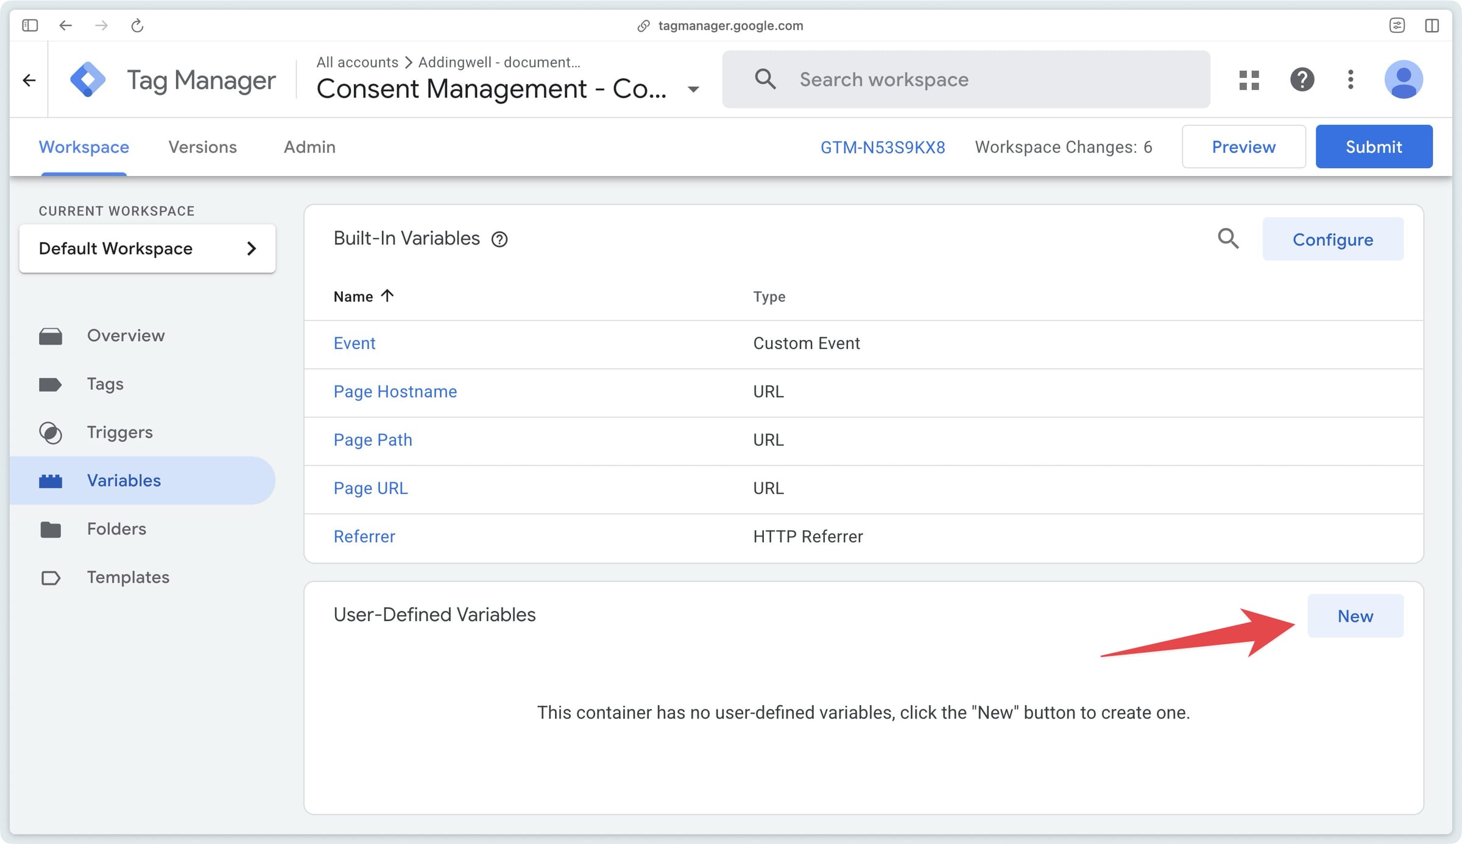Click the HTTP Referrer type cell

coord(808,536)
